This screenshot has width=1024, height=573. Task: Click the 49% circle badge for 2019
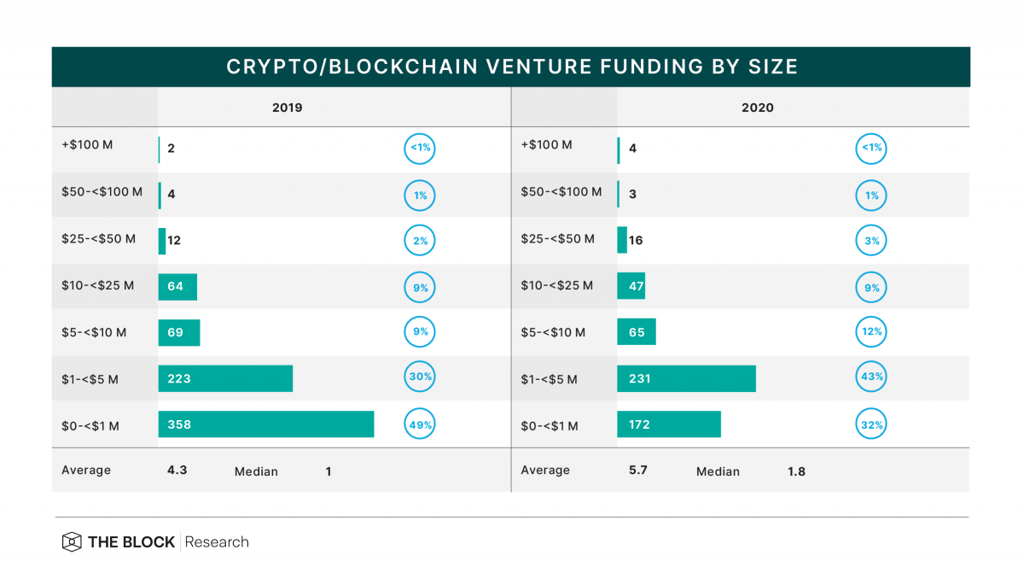(419, 424)
